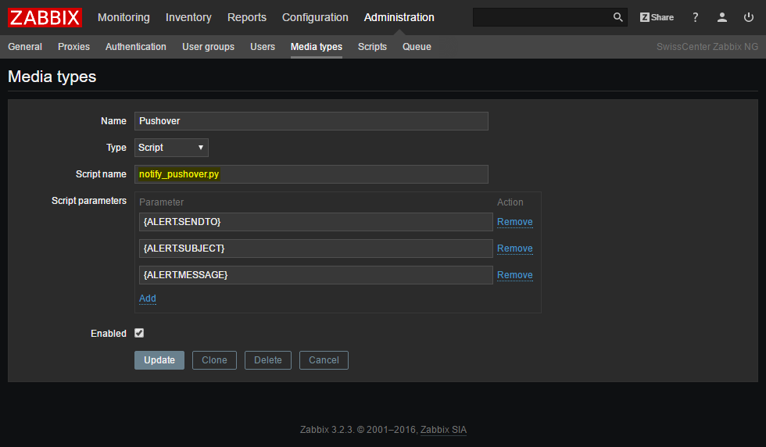The image size is (766, 447).
Task: Open the Zabbix SIA footer link
Action: 444,430
